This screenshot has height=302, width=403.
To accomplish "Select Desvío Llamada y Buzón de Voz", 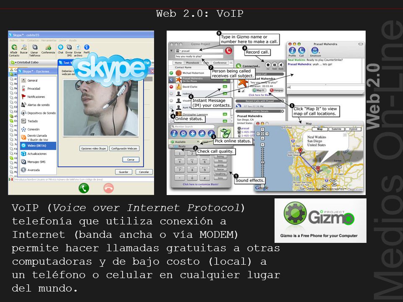I will tap(38, 138).
